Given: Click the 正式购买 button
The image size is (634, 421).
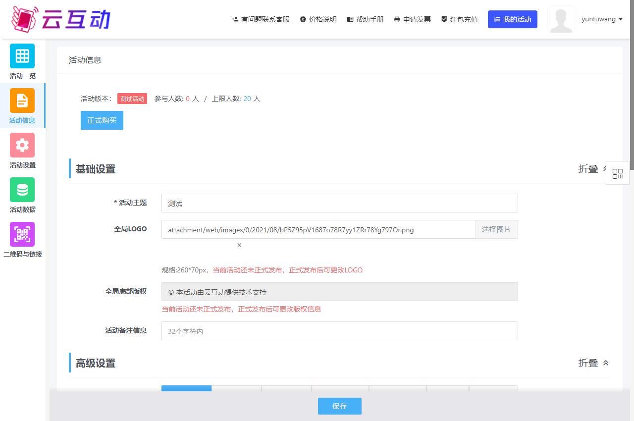Looking at the screenshot, I should click(x=102, y=120).
